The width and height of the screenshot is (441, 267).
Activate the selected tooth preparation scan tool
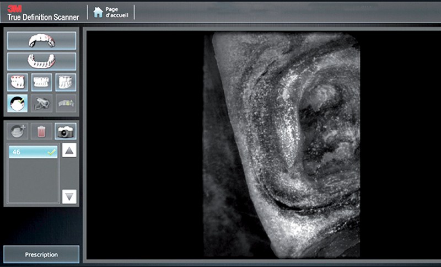click(18, 103)
